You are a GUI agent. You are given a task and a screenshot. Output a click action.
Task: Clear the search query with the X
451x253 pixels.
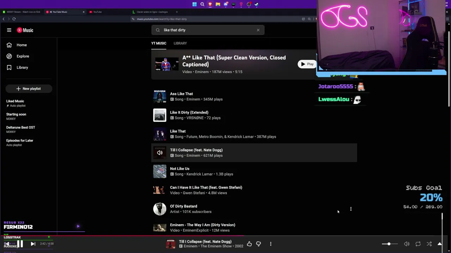coord(258,30)
